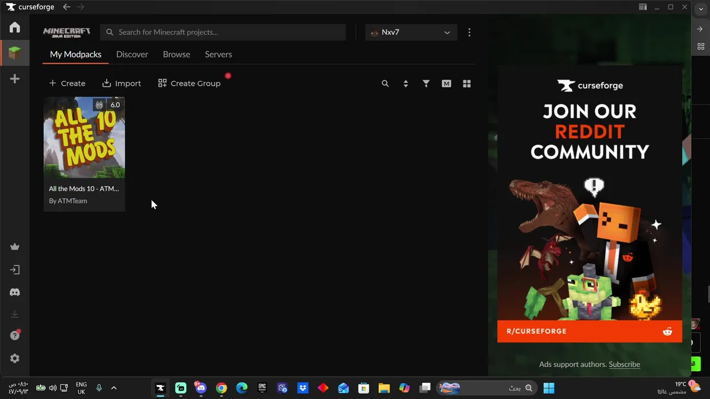
Task: Click the Minecraft Java Edition logo
Action: click(67, 32)
